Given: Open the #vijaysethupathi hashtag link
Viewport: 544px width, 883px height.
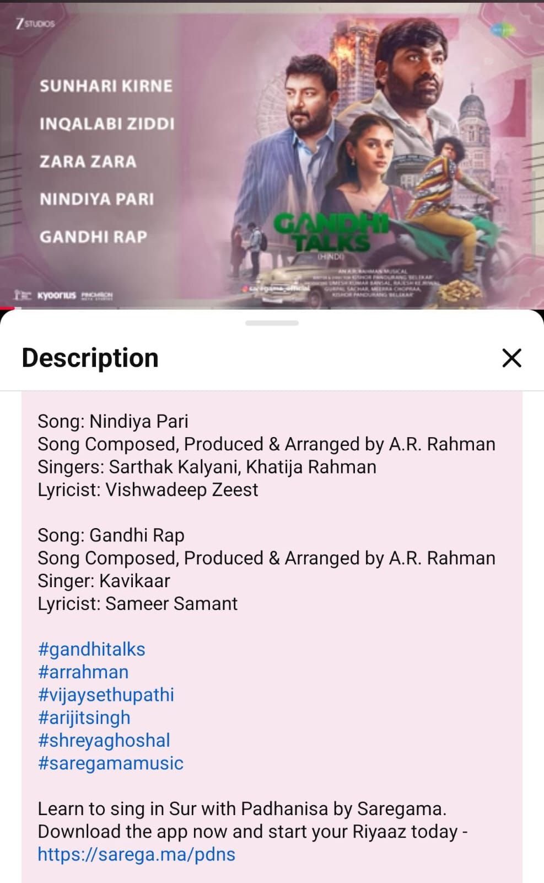Looking at the screenshot, I should (106, 694).
